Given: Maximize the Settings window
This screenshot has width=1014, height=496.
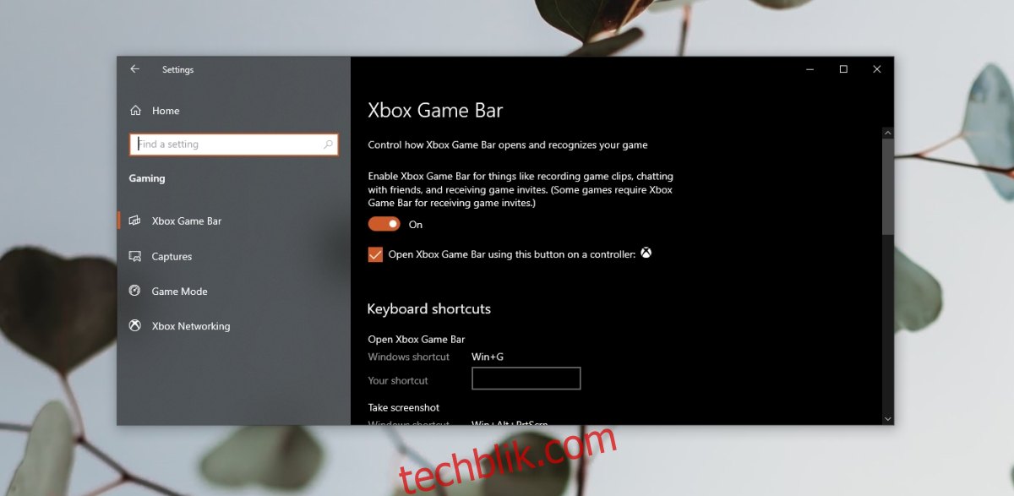Looking at the screenshot, I should [x=843, y=69].
